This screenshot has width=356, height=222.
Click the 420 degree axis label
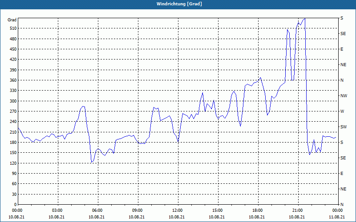pyautogui.click(x=13, y=59)
